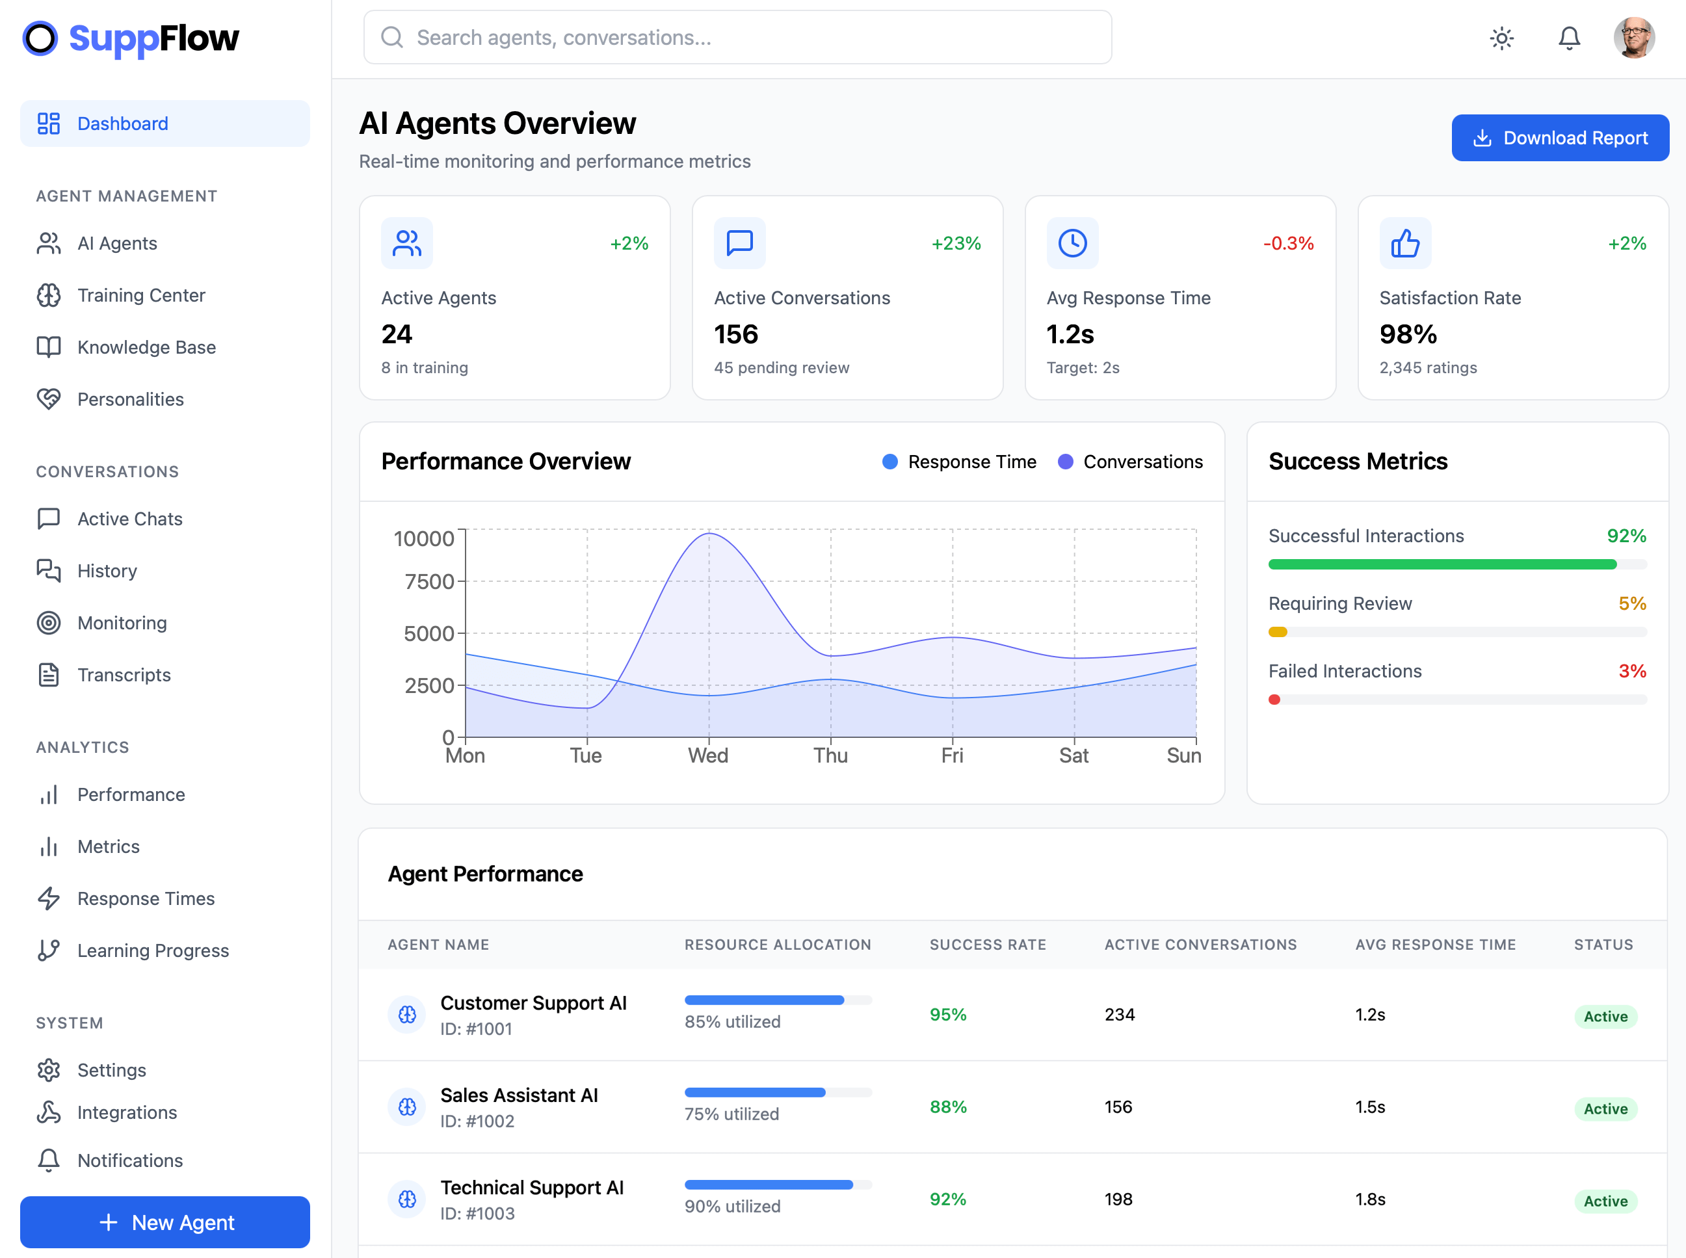
Task: Focus the Search agents, conversations field
Action: tap(737, 37)
